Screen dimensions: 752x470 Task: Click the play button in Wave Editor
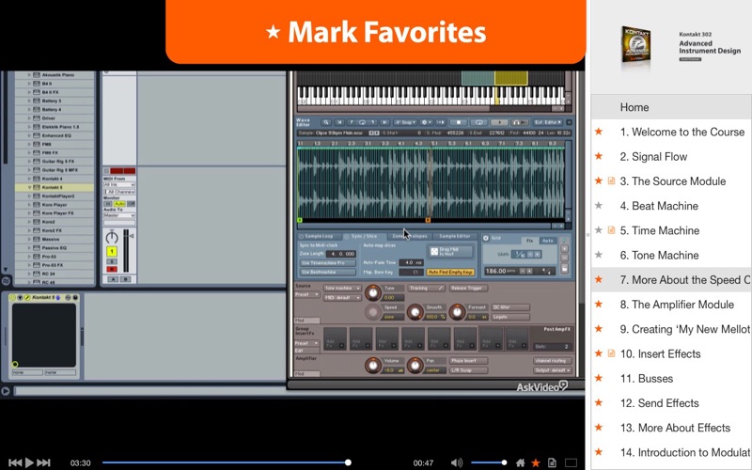[499, 123]
